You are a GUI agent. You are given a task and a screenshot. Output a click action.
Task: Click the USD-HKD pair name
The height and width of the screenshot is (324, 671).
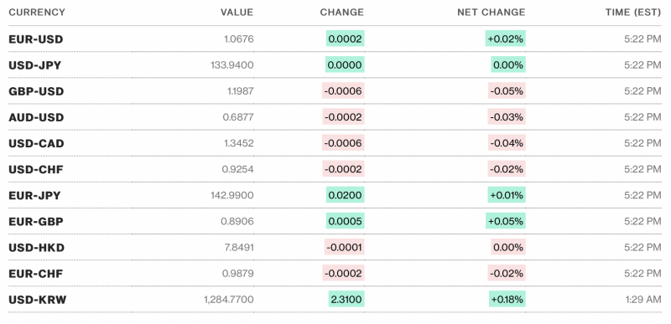point(36,248)
